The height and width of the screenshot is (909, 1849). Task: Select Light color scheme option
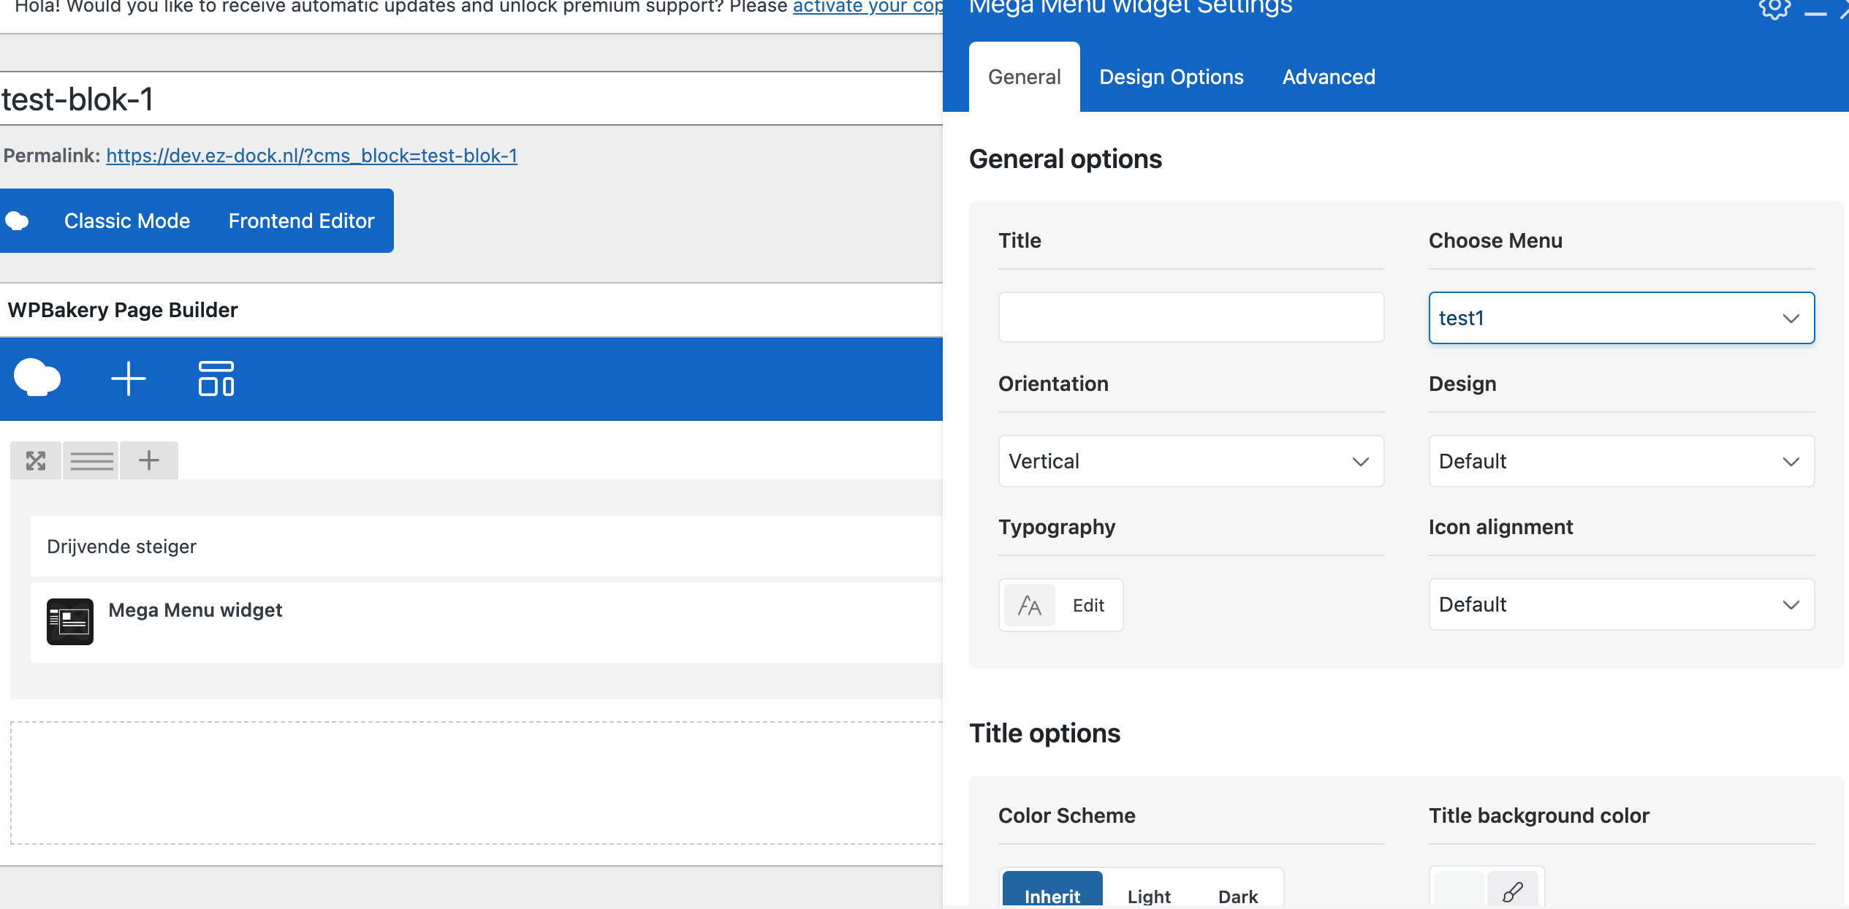coord(1149,895)
